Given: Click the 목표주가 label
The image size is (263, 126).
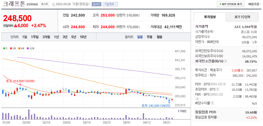Looking at the screenshot, I should [x=216, y=70].
